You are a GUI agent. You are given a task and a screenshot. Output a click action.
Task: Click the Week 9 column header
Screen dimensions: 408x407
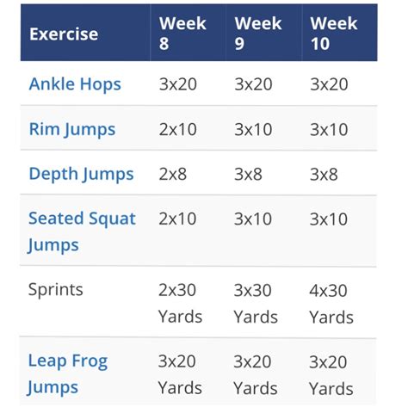[x=258, y=34]
